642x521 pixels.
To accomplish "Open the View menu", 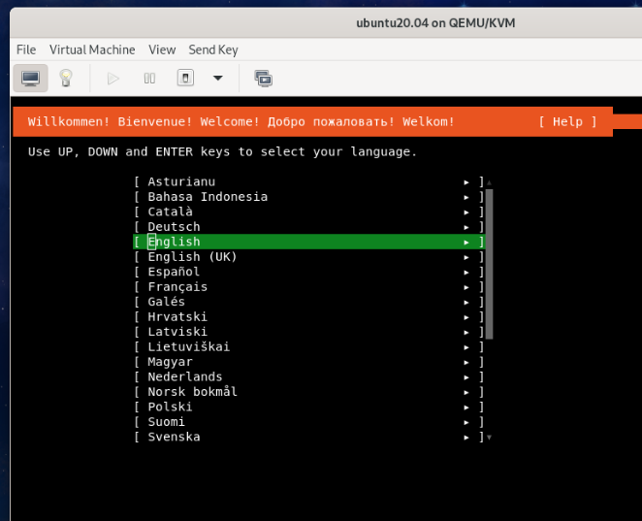I will point(162,49).
